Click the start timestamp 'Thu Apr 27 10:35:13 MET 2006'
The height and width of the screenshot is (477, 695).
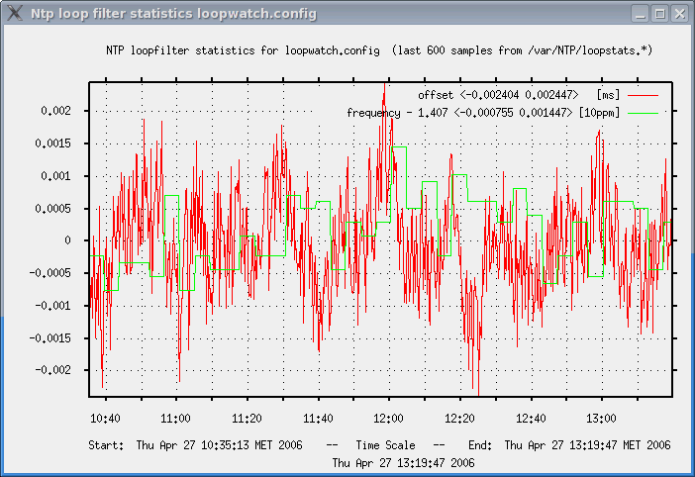tap(220, 445)
